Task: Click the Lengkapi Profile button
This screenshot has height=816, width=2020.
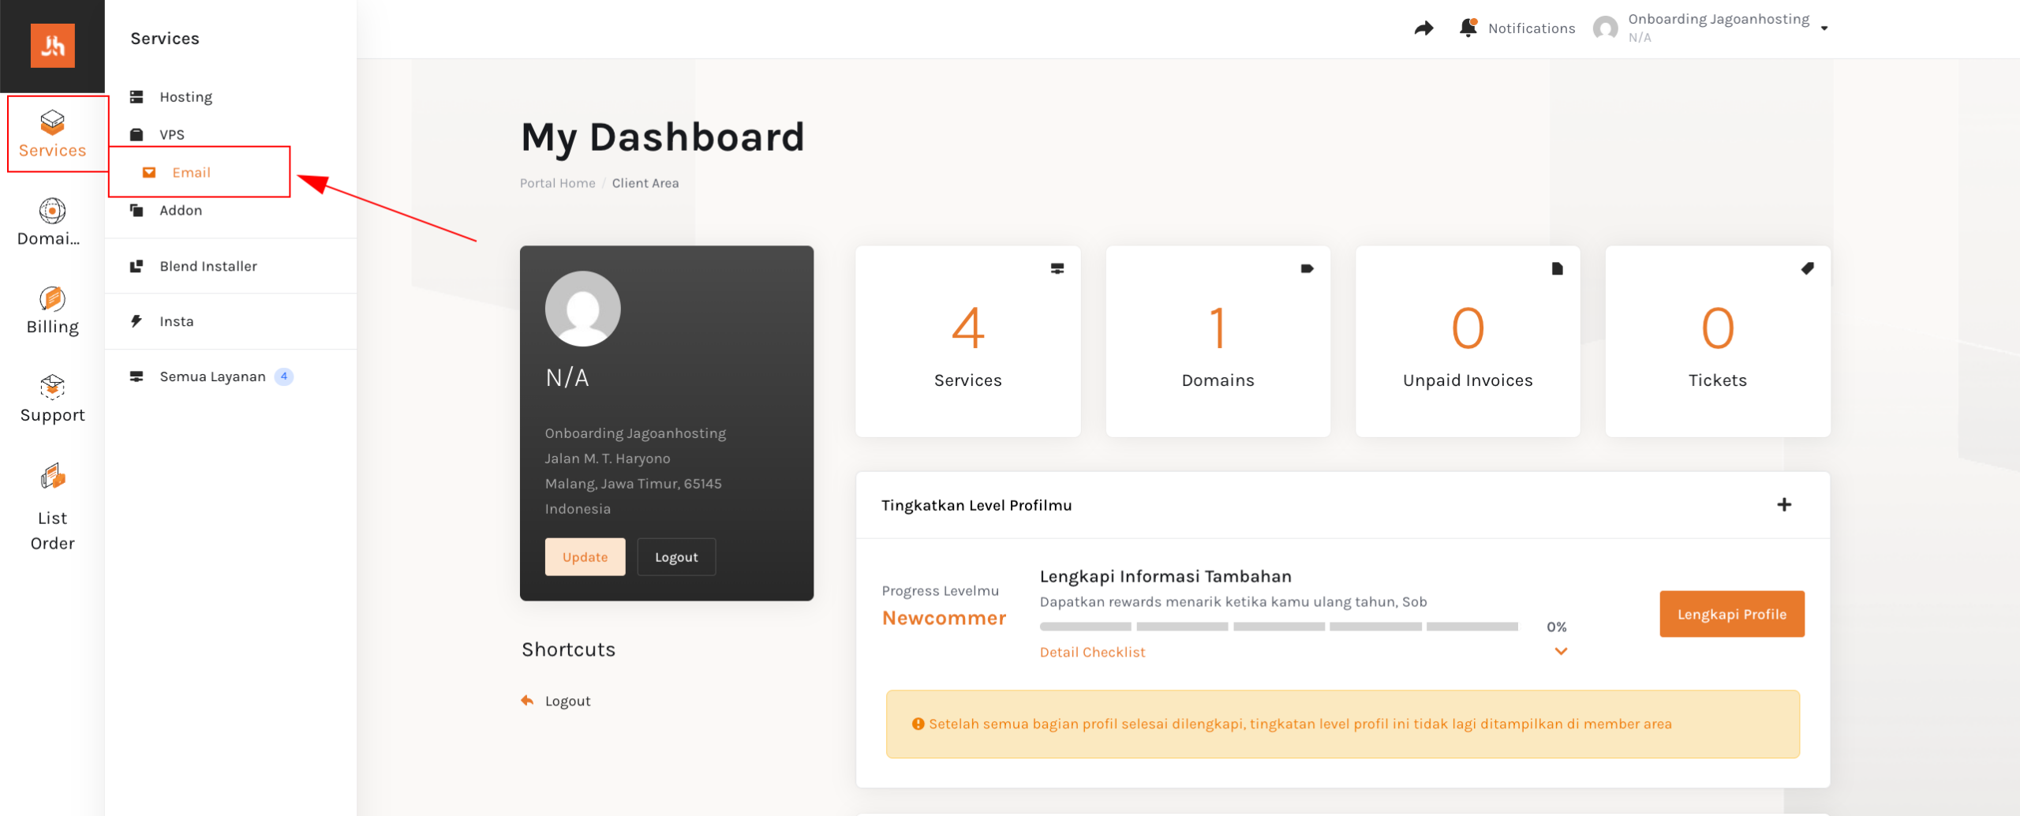Action: 1731,614
